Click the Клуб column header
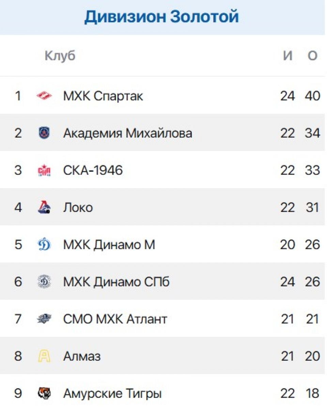 pos(60,56)
